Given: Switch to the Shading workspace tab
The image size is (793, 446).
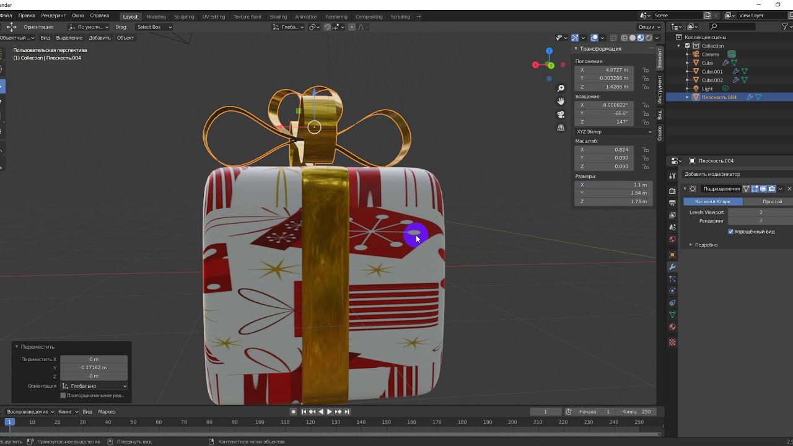Looking at the screenshot, I should pos(278,17).
